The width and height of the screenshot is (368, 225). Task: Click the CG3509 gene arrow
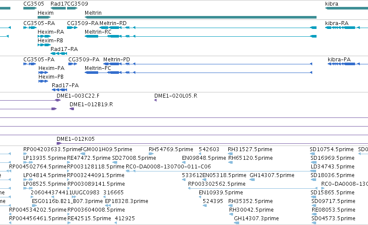pyautogui.click(x=72, y=8)
